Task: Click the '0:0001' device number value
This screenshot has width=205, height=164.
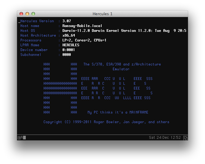Action: point(69,50)
